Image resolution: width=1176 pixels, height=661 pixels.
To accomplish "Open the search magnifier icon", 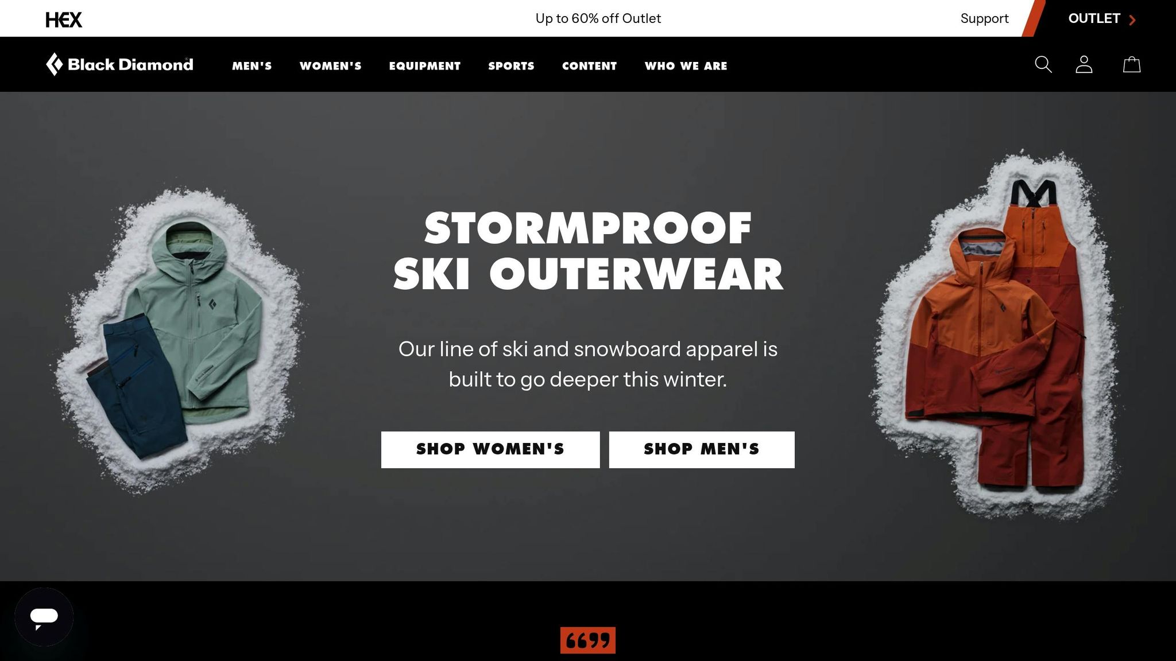I will tap(1043, 64).
